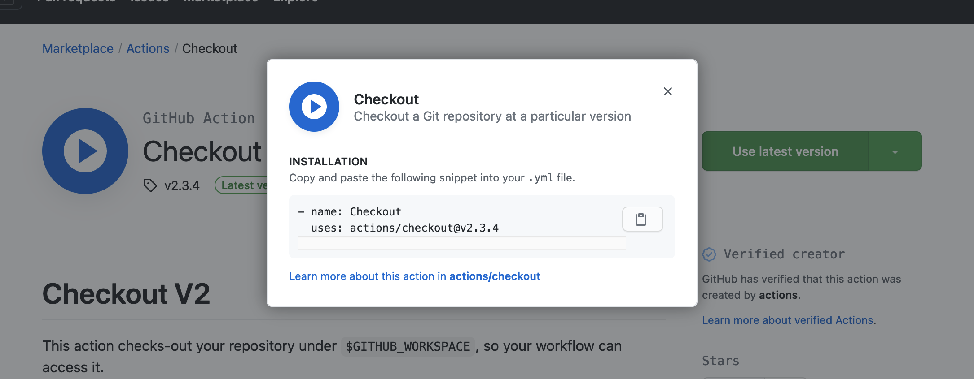Click the tag icon beside v2.3.4
974x379 pixels.
[x=150, y=185]
